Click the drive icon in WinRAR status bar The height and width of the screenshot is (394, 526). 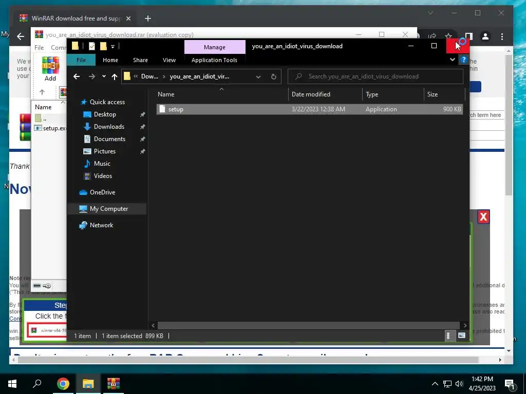pyautogui.click(x=37, y=286)
